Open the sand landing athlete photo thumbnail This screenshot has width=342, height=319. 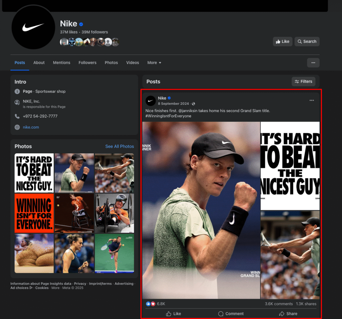(34, 253)
